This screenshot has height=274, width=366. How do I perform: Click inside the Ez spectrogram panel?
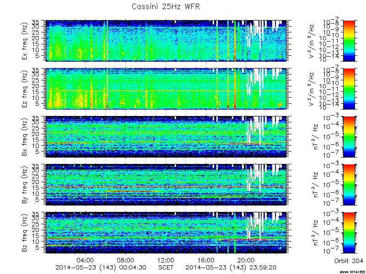166,89
